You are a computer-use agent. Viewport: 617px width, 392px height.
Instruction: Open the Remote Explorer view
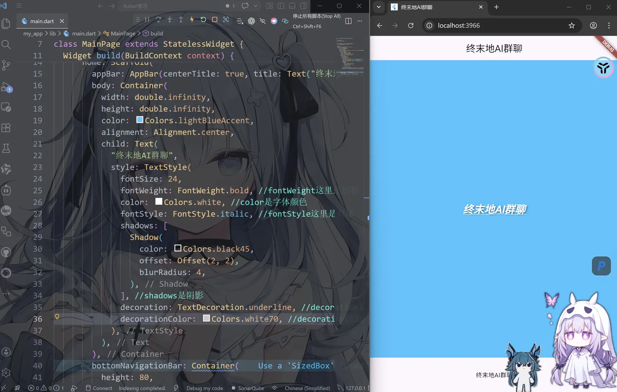pyautogui.click(x=6, y=107)
